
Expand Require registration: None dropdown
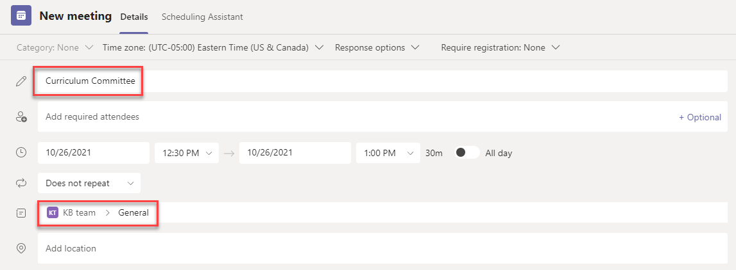click(x=501, y=47)
